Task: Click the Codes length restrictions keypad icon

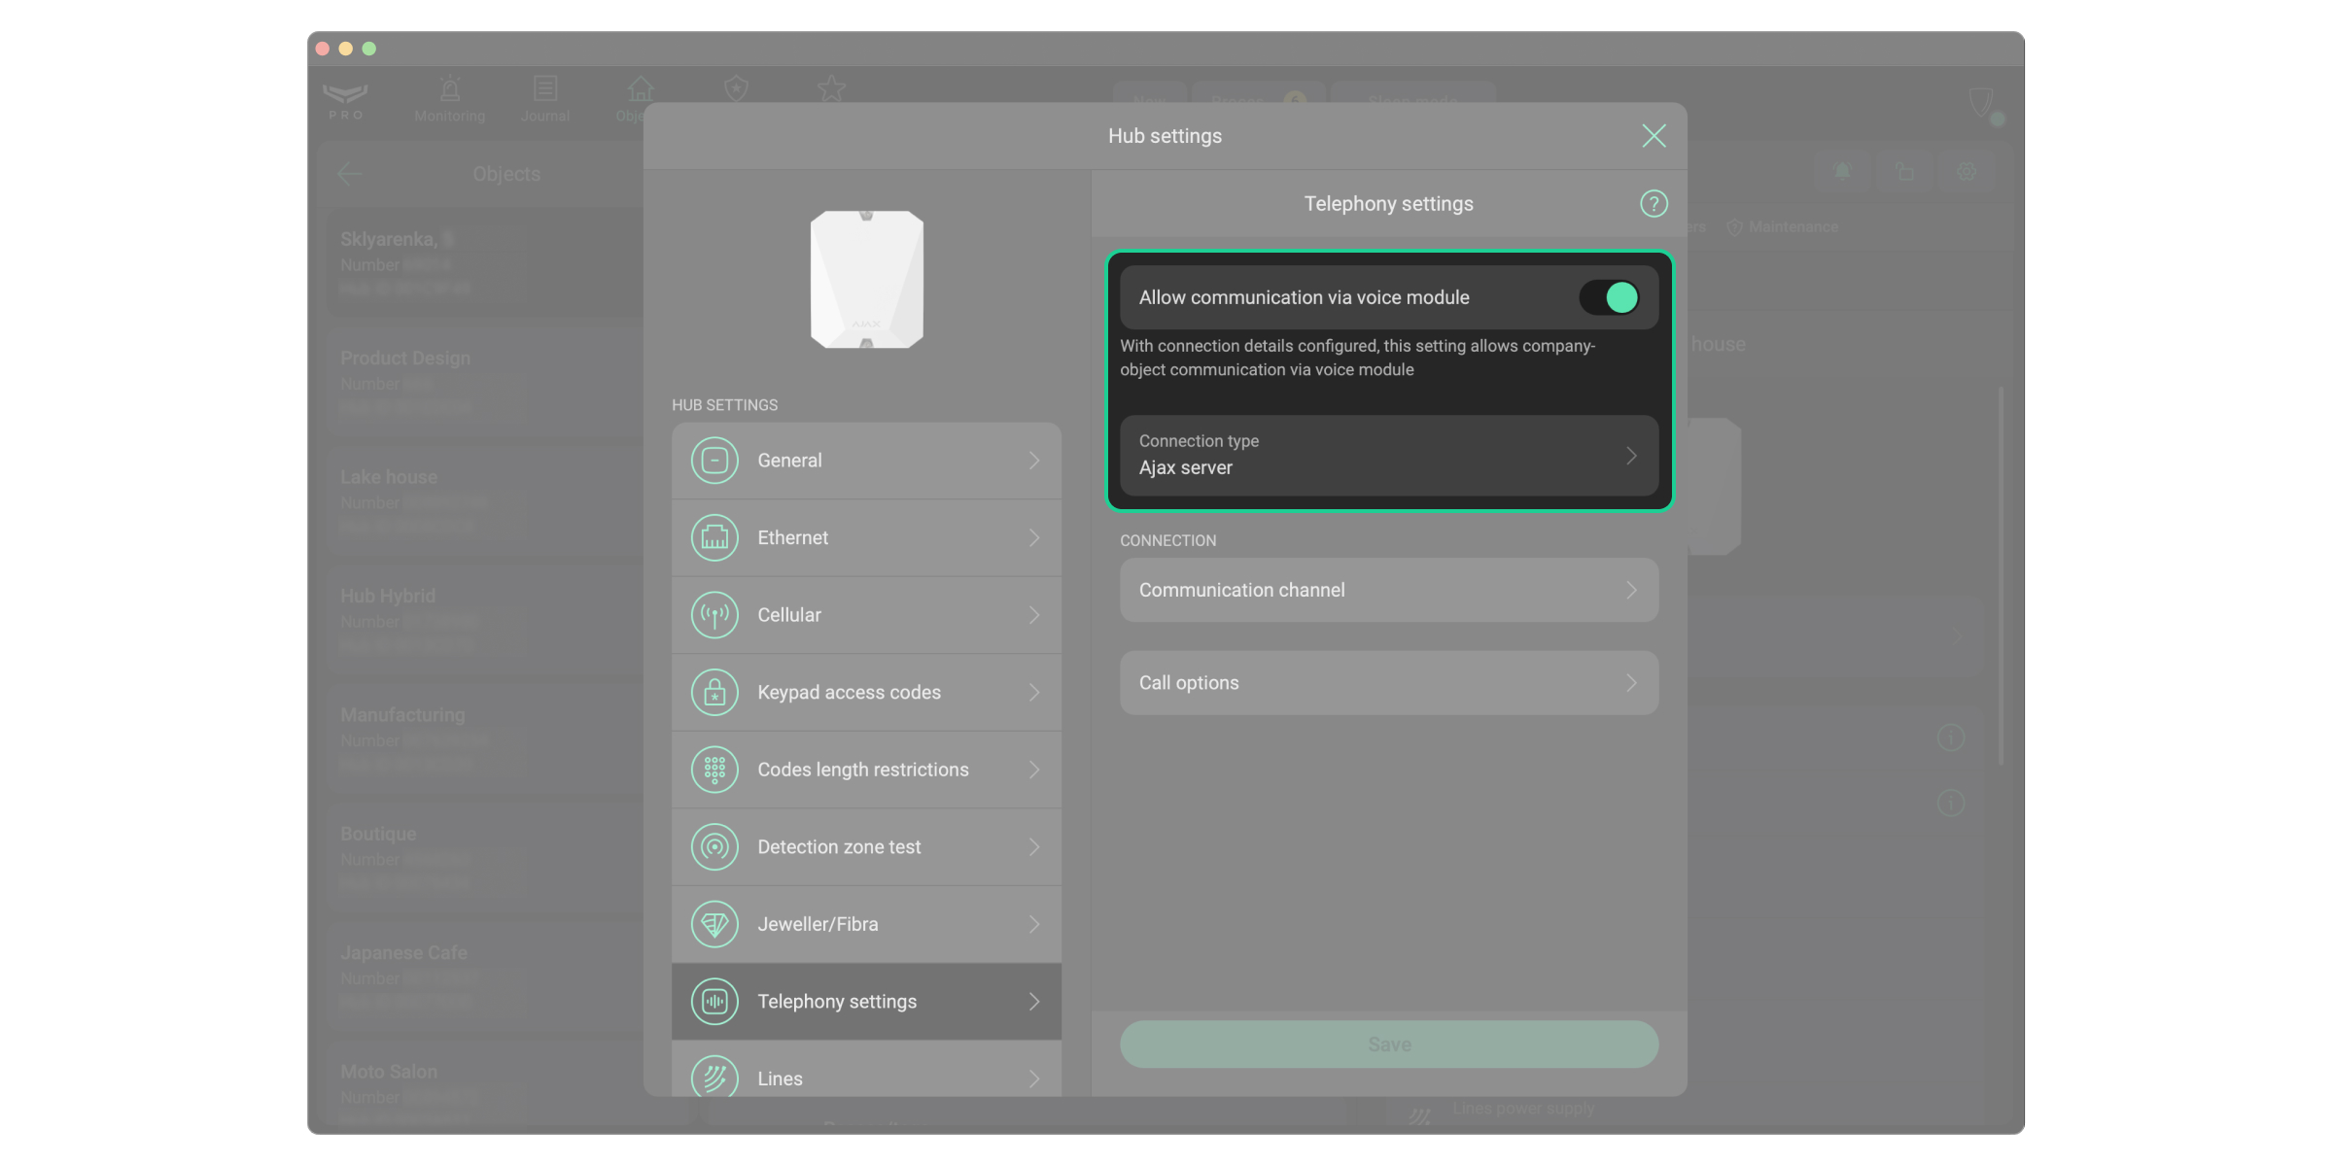Action: (714, 770)
